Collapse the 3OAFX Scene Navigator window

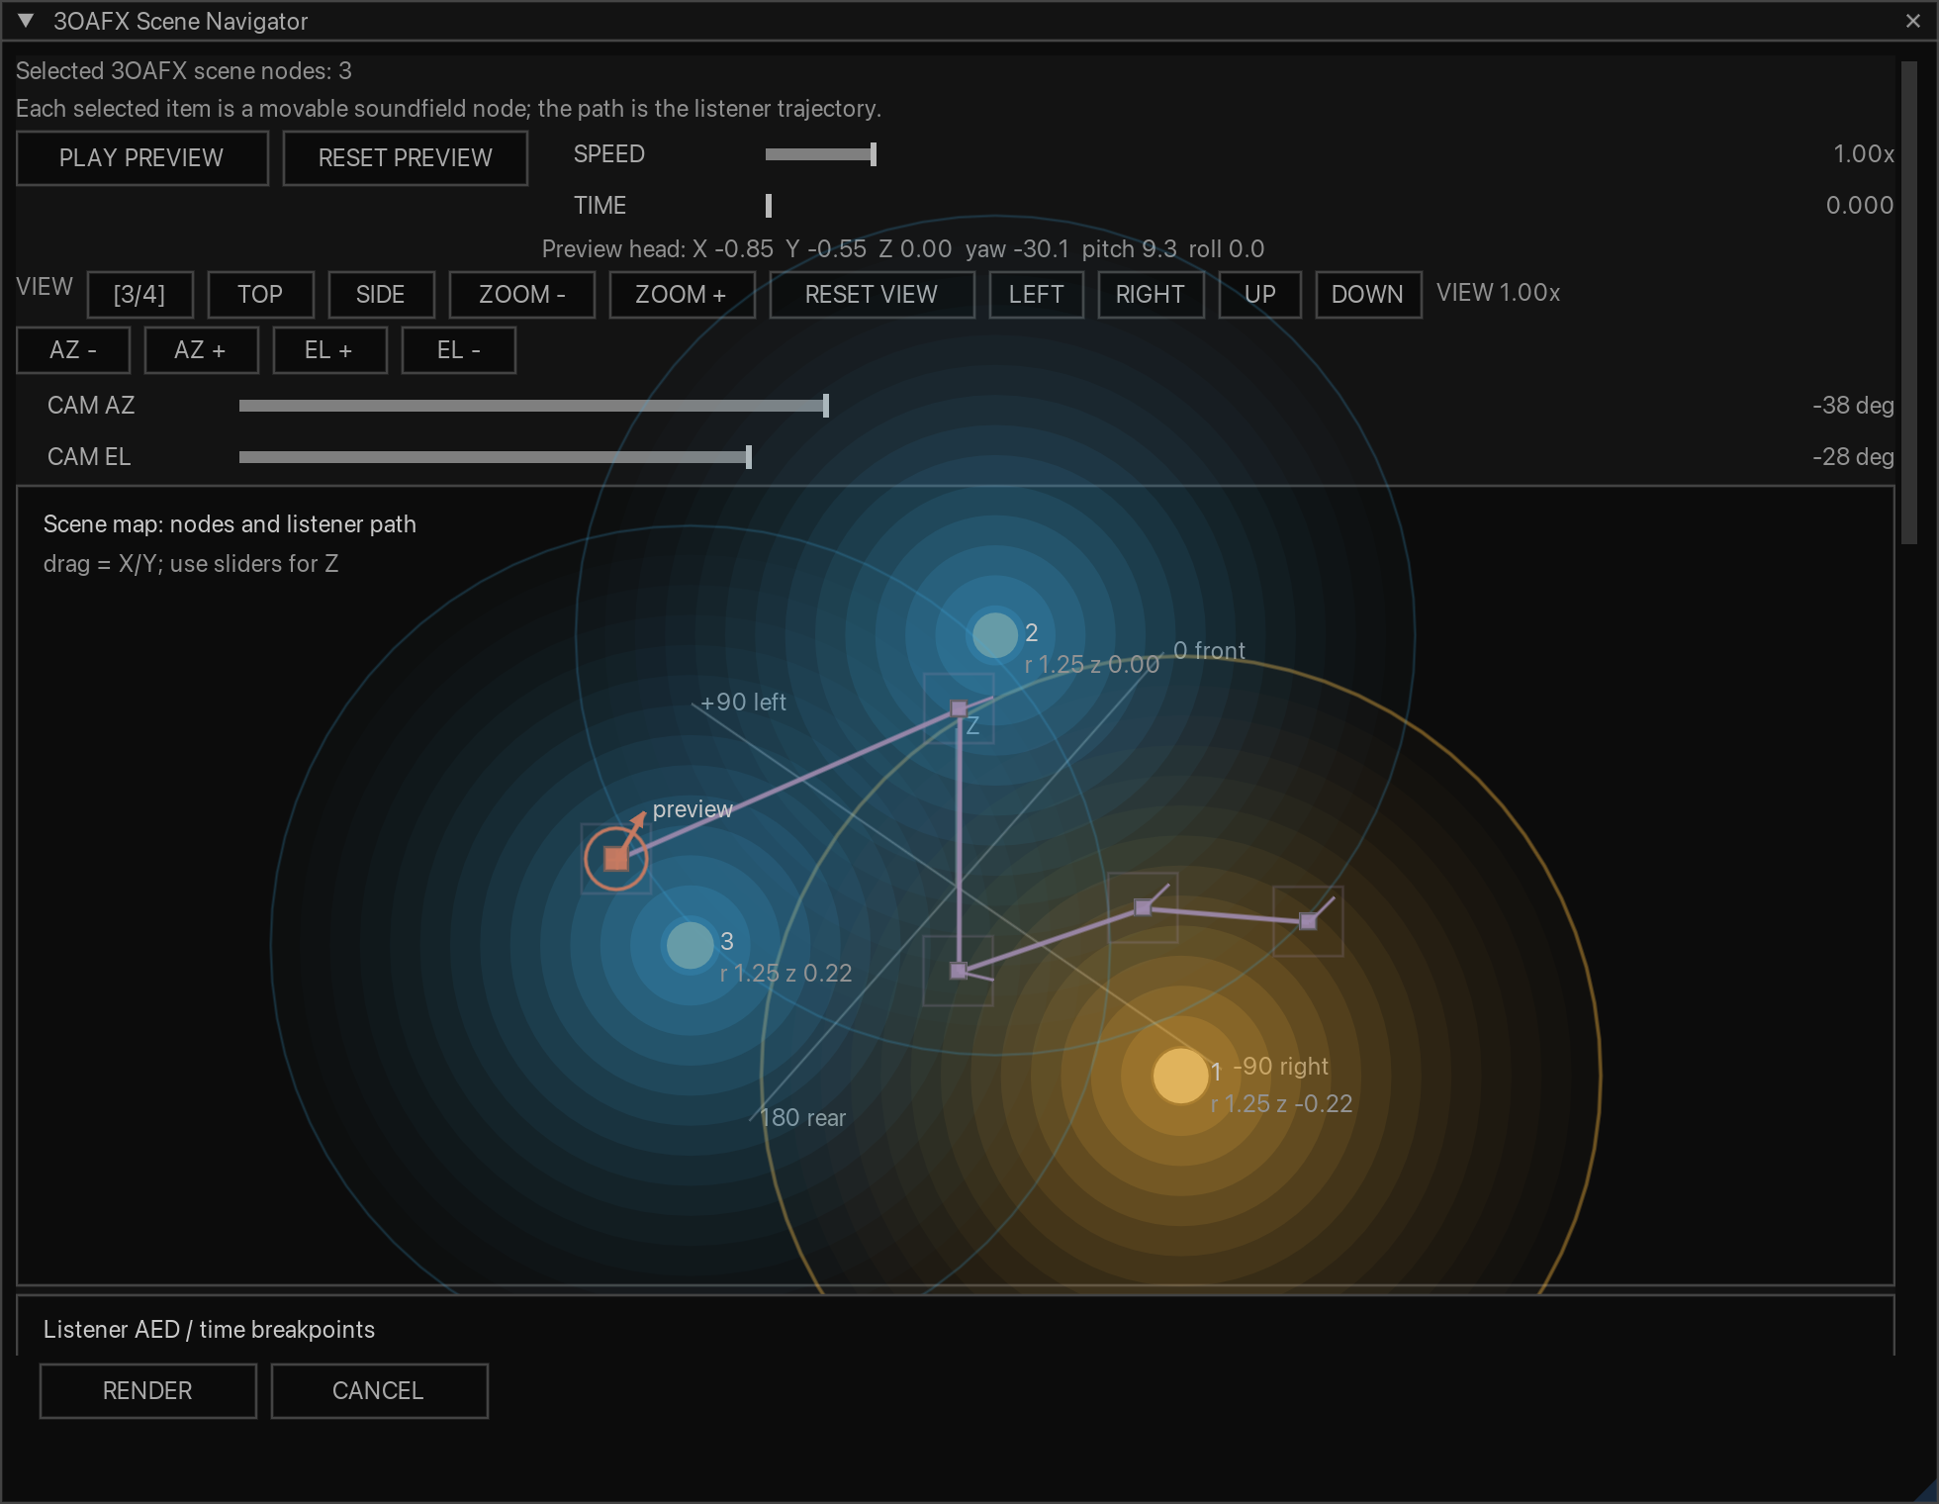tap(27, 21)
